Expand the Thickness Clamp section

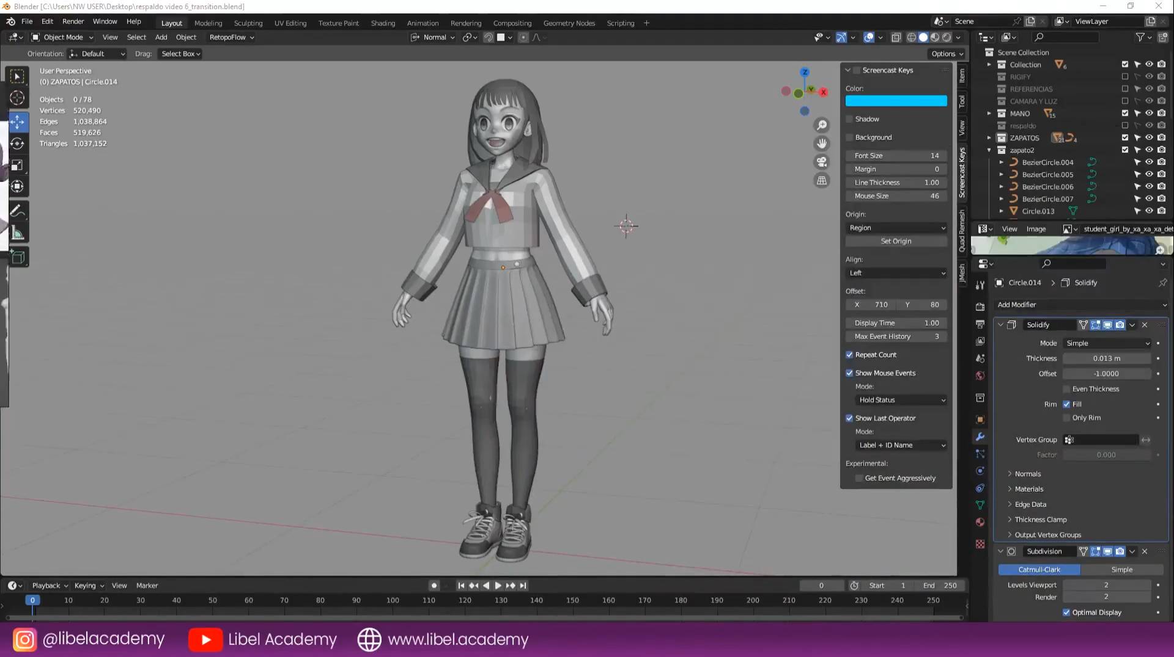click(x=1040, y=520)
